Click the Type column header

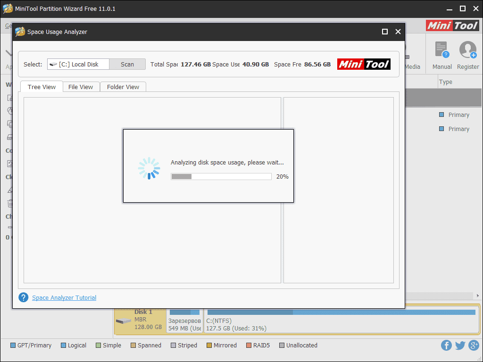click(x=446, y=82)
